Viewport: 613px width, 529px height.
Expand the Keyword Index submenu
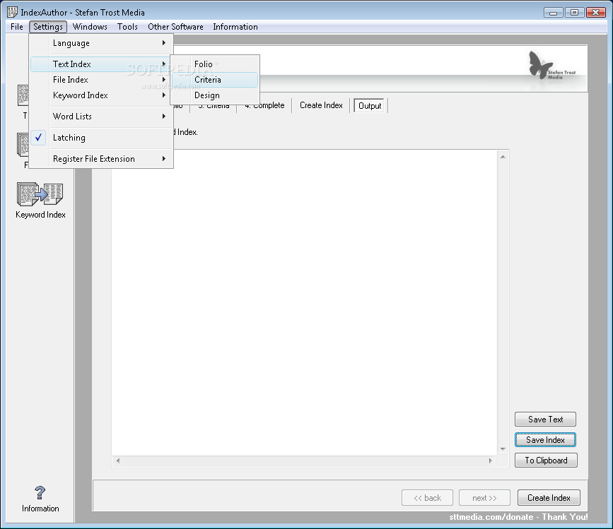pos(102,95)
